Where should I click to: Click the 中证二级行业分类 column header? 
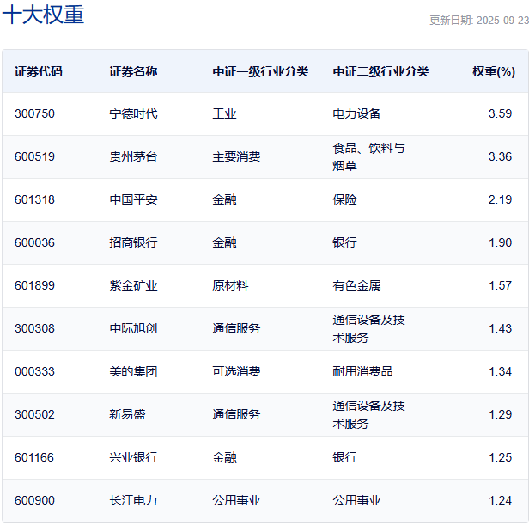381,72
